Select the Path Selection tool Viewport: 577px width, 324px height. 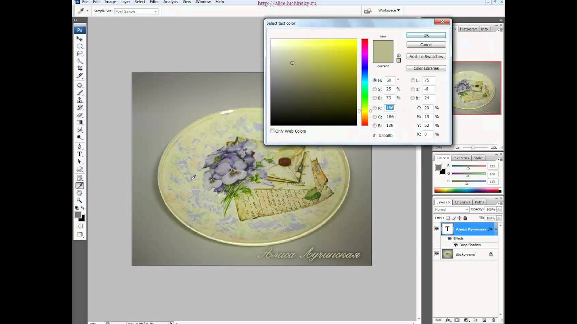[x=80, y=162]
